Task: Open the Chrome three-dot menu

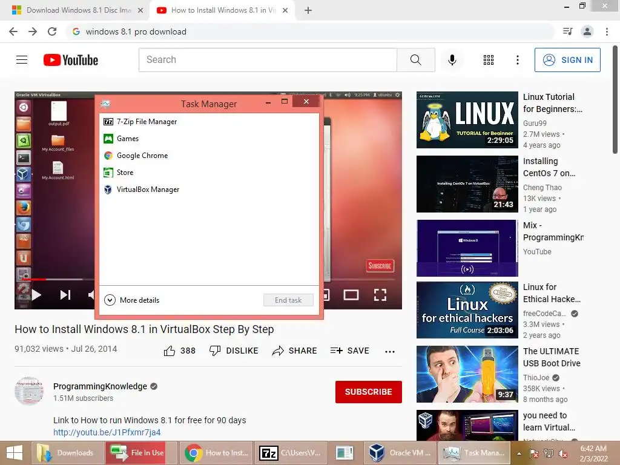Action: click(x=607, y=31)
